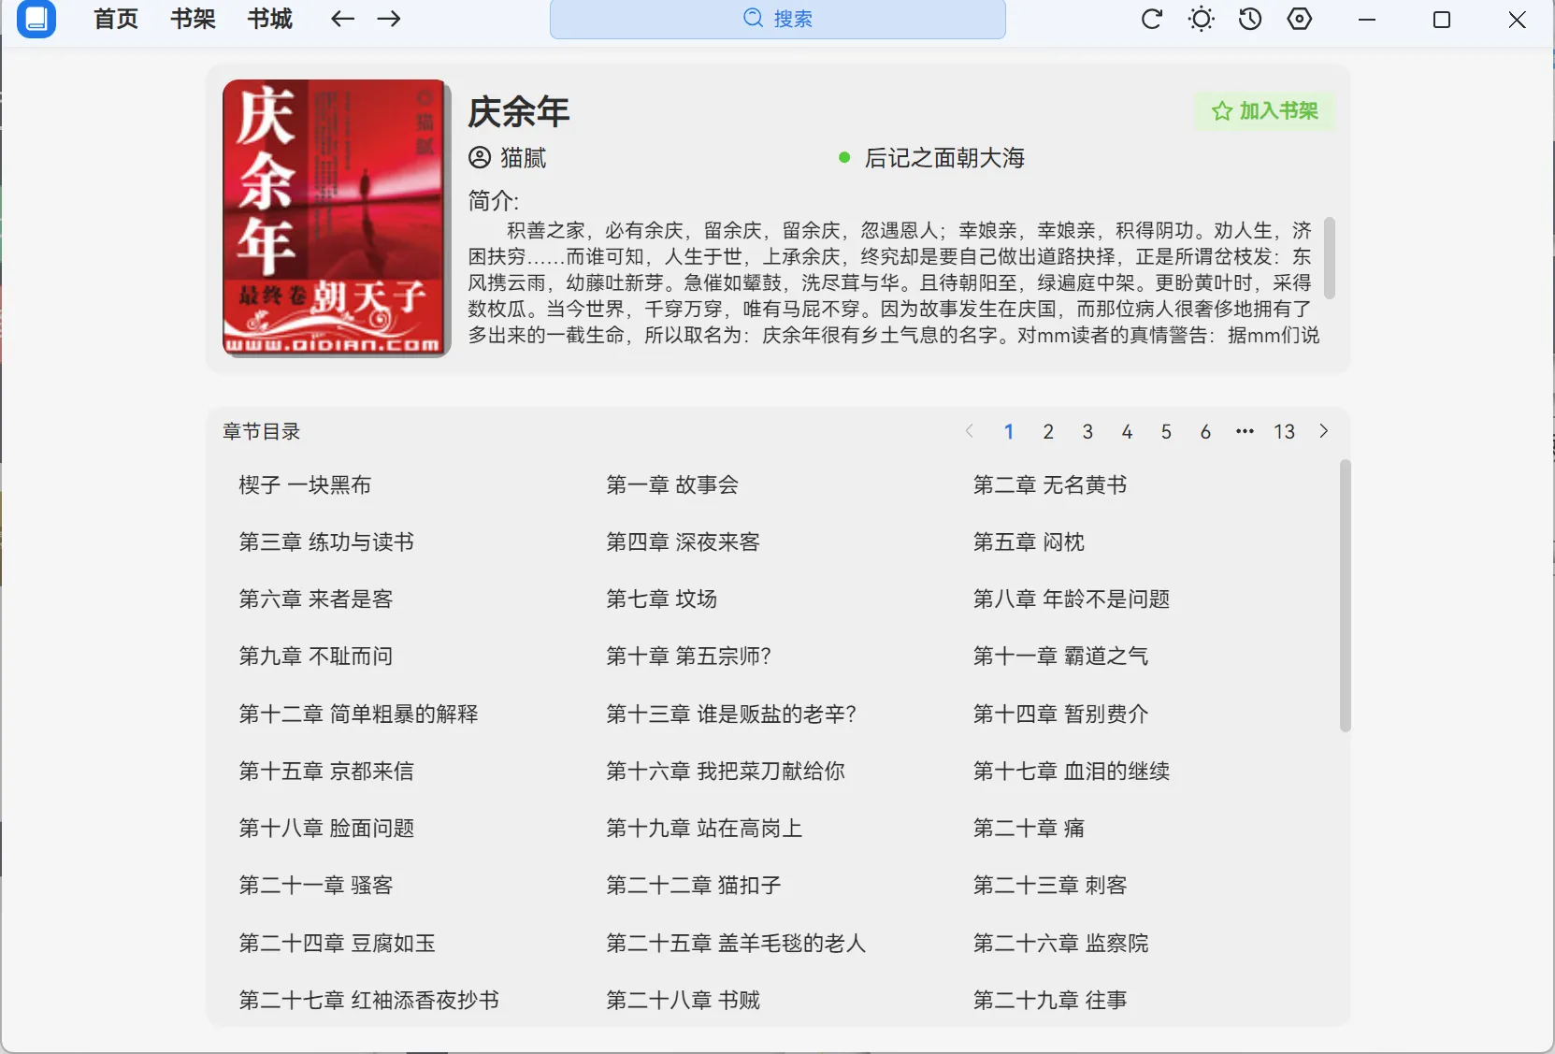Screen dimensions: 1555x1054
Task: Open chapter 第十一章 霸道之气
Action: pyautogui.click(x=1060, y=656)
